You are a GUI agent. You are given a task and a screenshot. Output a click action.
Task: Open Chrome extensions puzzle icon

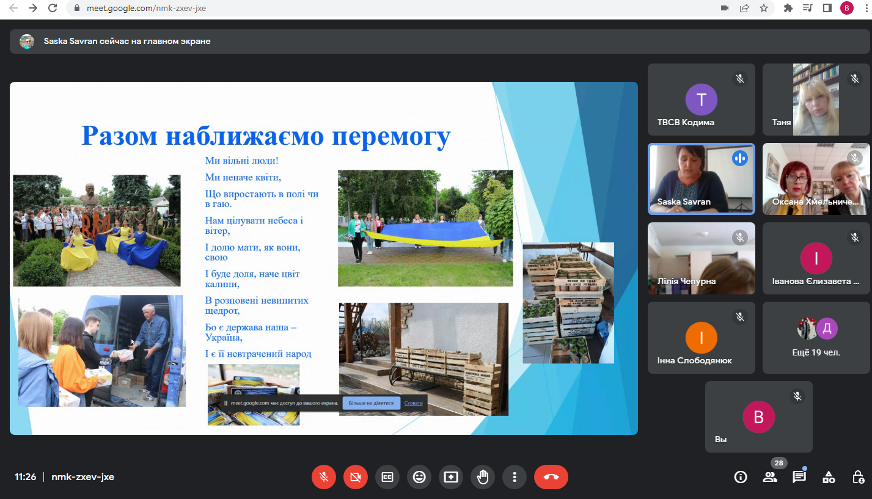pyautogui.click(x=788, y=8)
